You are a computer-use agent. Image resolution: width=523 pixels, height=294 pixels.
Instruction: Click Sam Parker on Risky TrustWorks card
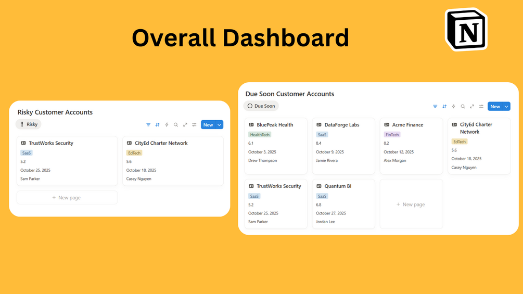tap(30, 178)
